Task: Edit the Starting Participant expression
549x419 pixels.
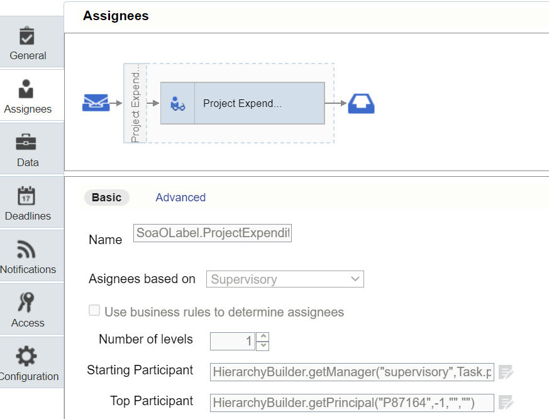Action: coord(506,372)
